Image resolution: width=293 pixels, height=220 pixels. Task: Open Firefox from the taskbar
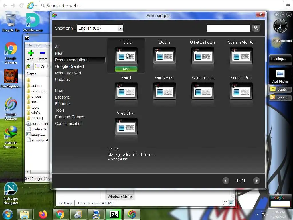pyautogui.click(x=43, y=214)
